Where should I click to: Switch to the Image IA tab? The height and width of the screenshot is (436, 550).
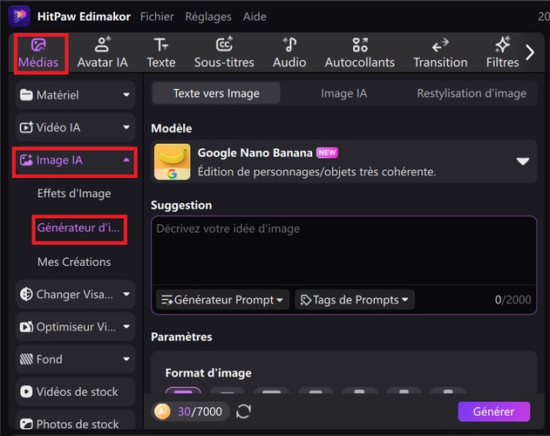point(343,93)
